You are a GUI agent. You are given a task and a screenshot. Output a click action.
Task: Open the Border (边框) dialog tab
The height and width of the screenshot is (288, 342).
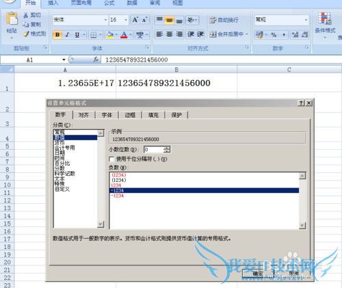click(130, 115)
